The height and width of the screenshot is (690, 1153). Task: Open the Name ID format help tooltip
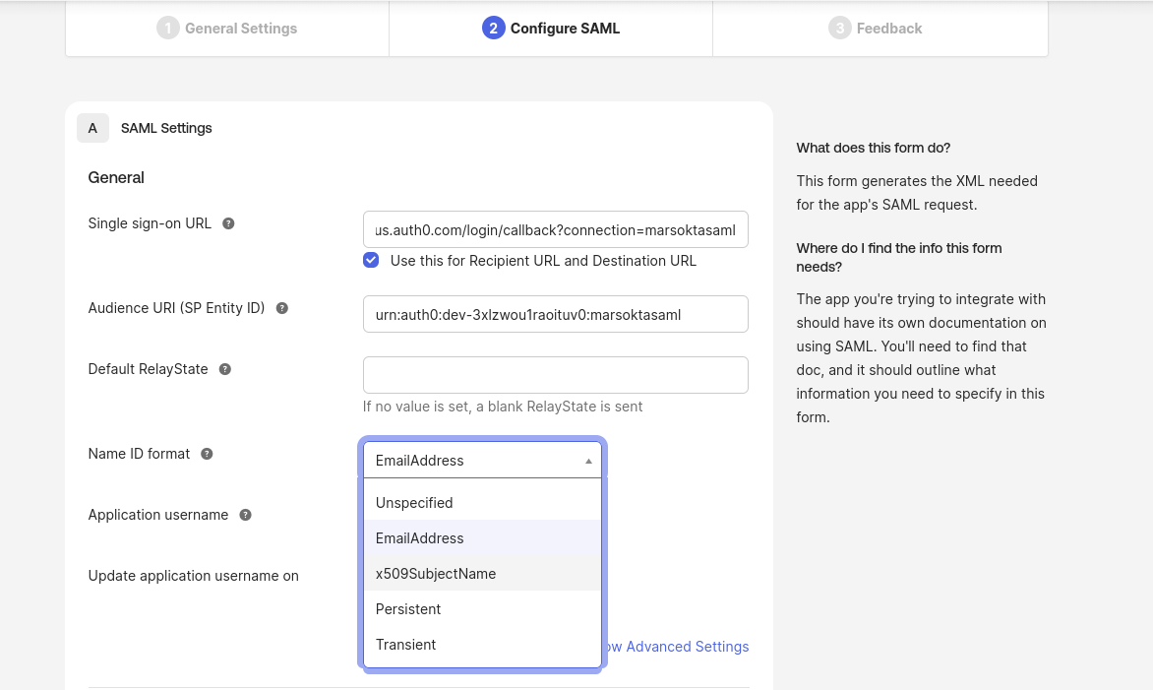206,454
